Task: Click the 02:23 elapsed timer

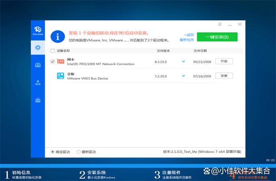Action: (x=271, y=160)
